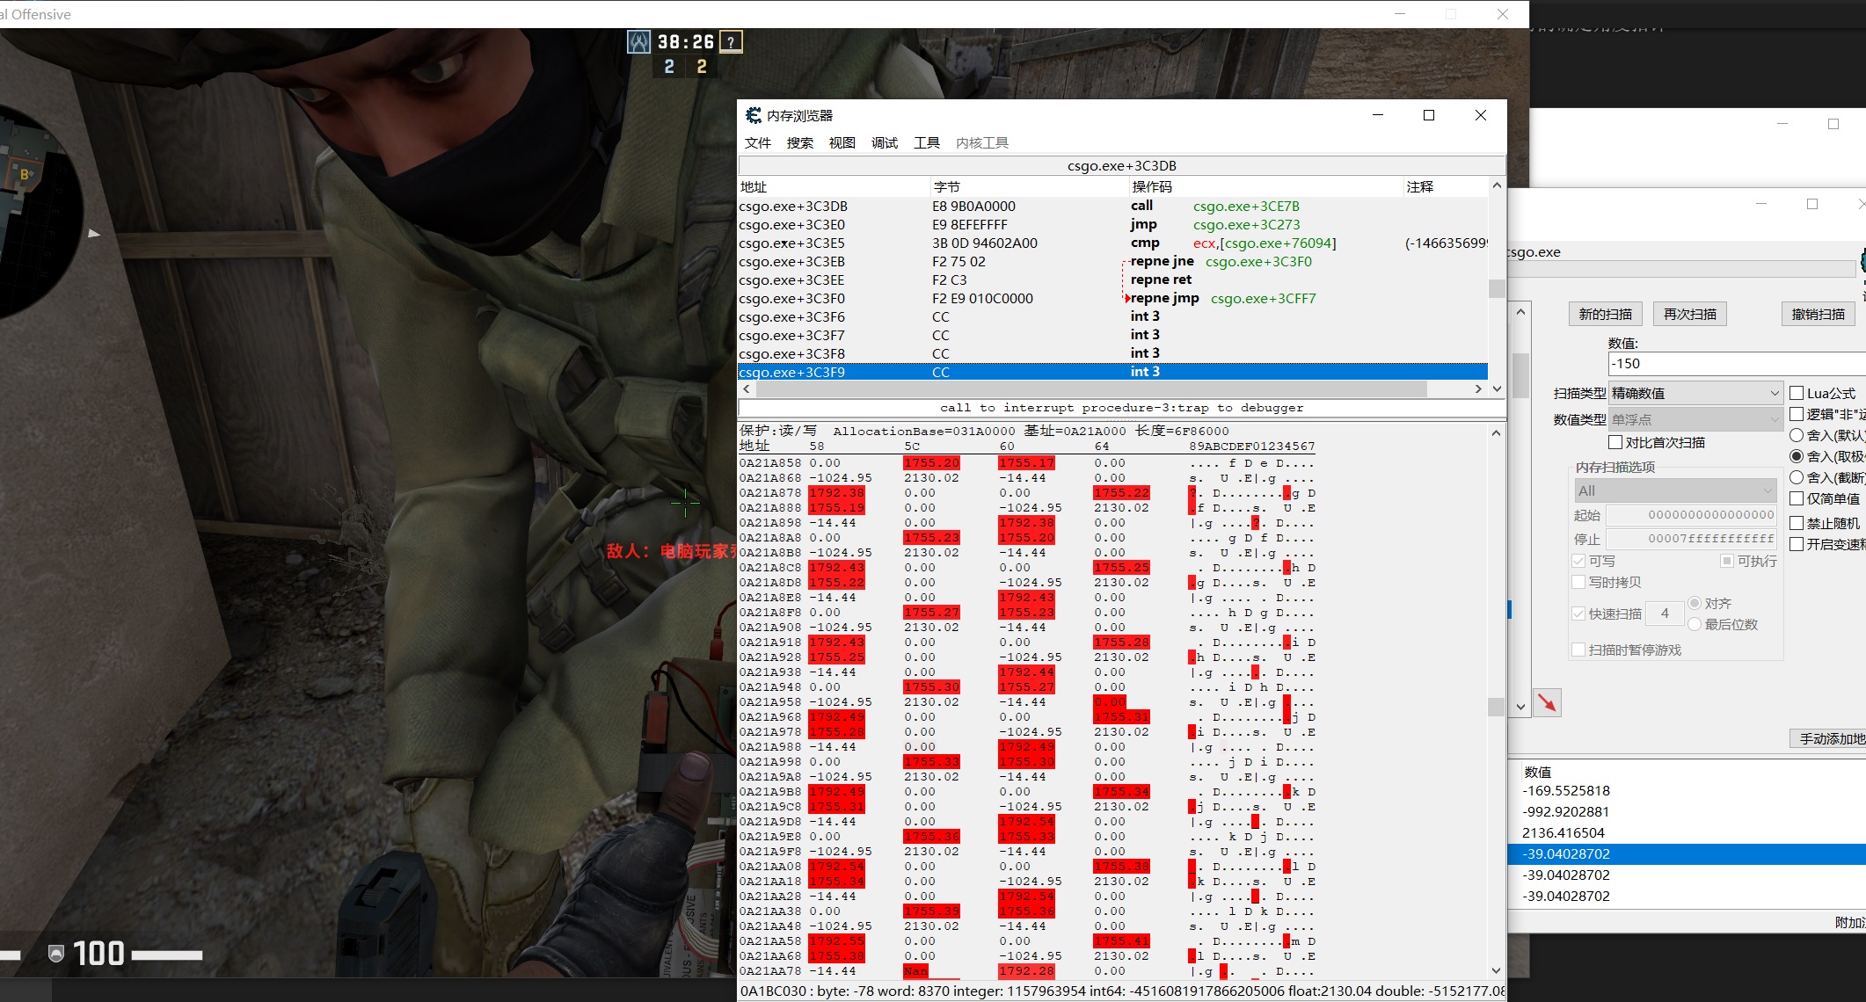Image resolution: width=1866 pixels, height=1002 pixels.
Task: Click the 手动添加地址 button
Action: coord(1828,738)
